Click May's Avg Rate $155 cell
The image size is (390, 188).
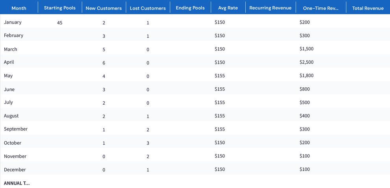click(x=220, y=76)
